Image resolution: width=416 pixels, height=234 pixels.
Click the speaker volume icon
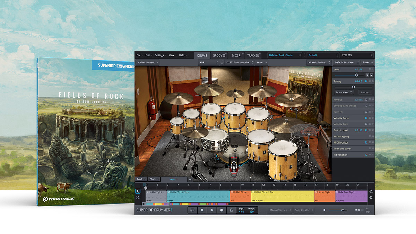click(324, 210)
